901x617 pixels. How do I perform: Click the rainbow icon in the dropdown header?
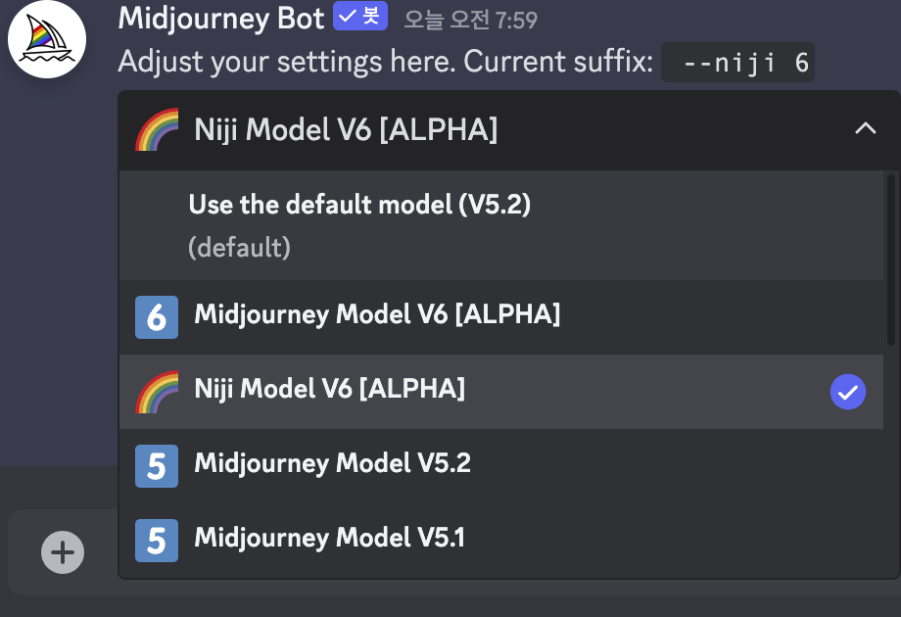(x=157, y=129)
